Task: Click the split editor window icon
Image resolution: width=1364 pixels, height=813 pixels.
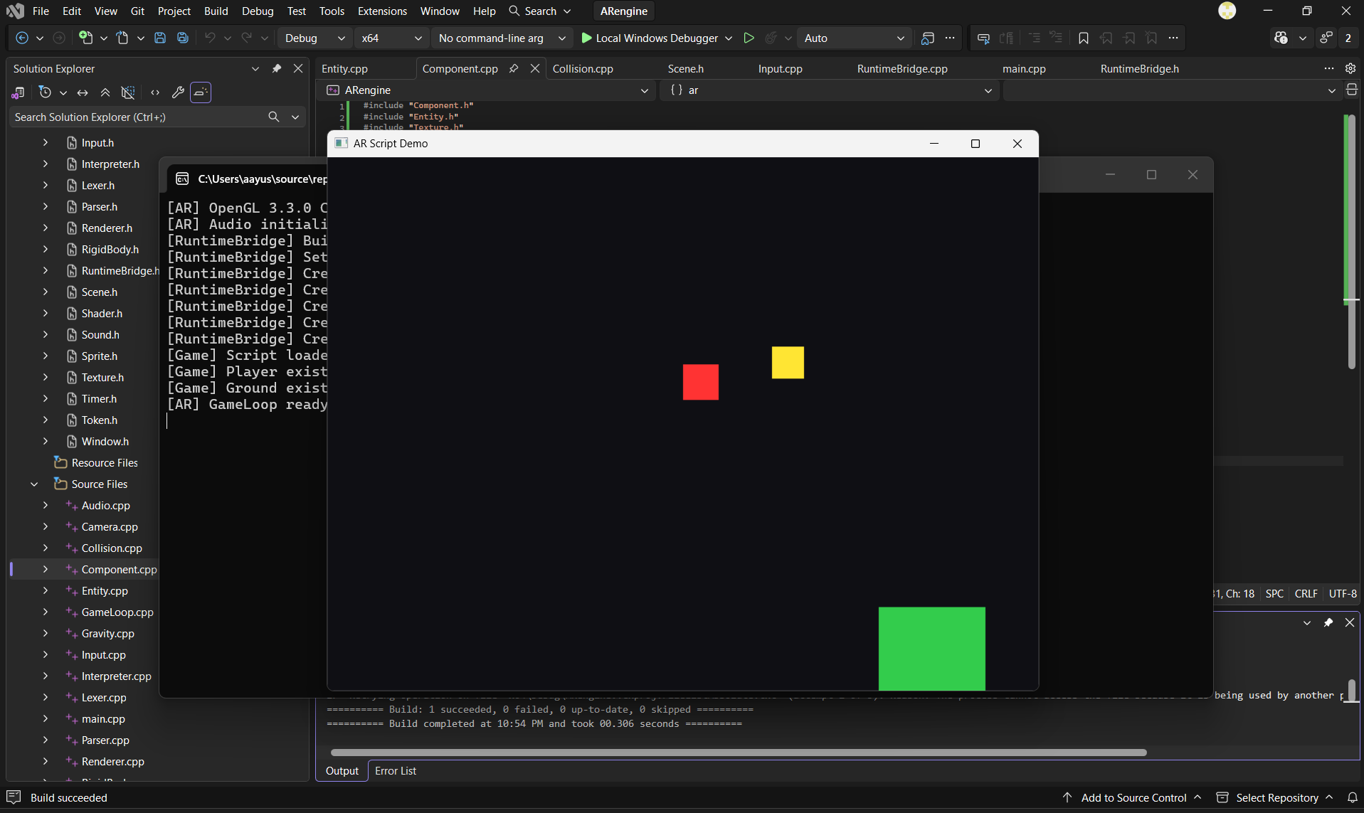Action: pyautogui.click(x=1352, y=90)
